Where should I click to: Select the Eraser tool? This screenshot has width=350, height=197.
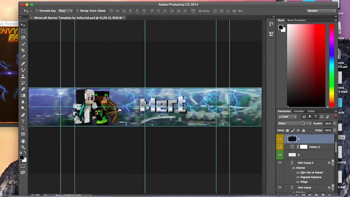pos(23,89)
